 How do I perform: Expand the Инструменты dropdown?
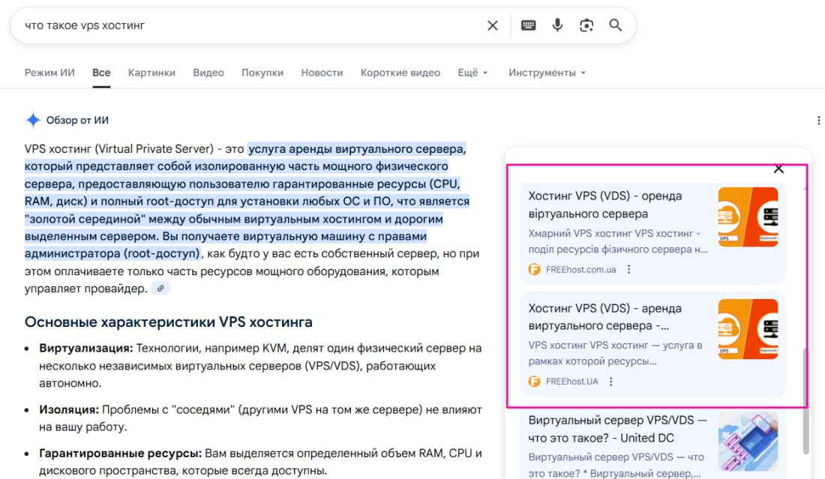[547, 73]
